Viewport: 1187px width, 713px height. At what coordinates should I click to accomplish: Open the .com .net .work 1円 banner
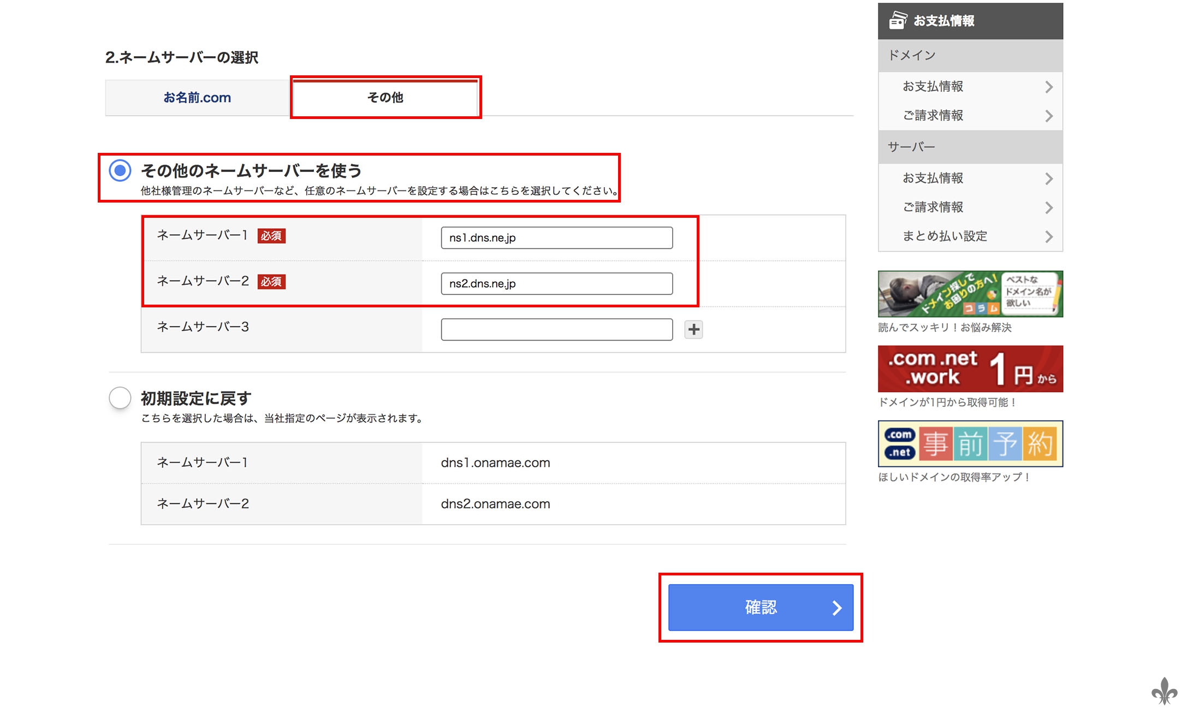pos(970,369)
